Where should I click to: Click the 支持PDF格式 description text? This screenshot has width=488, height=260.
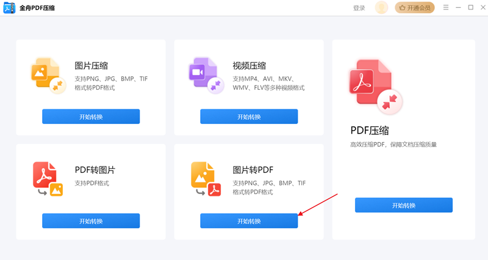pyautogui.click(x=92, y=183)
